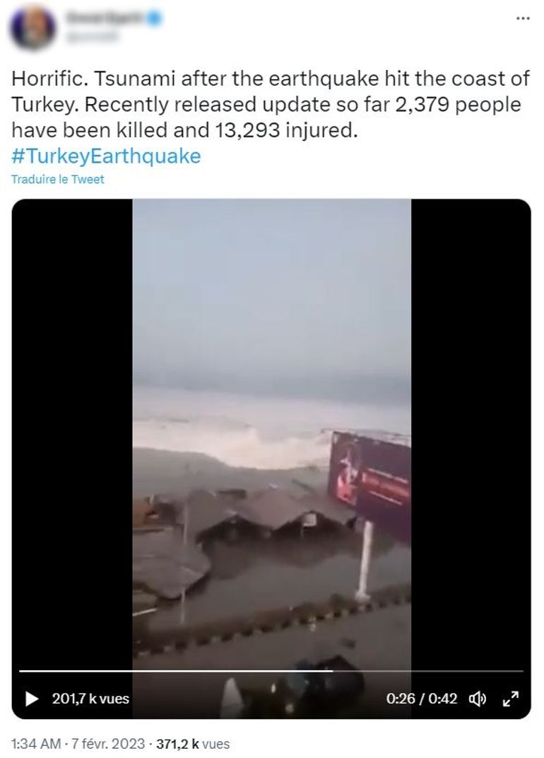
Task: Click the 201,7 k vues video counter
Action: coord(90,699)
